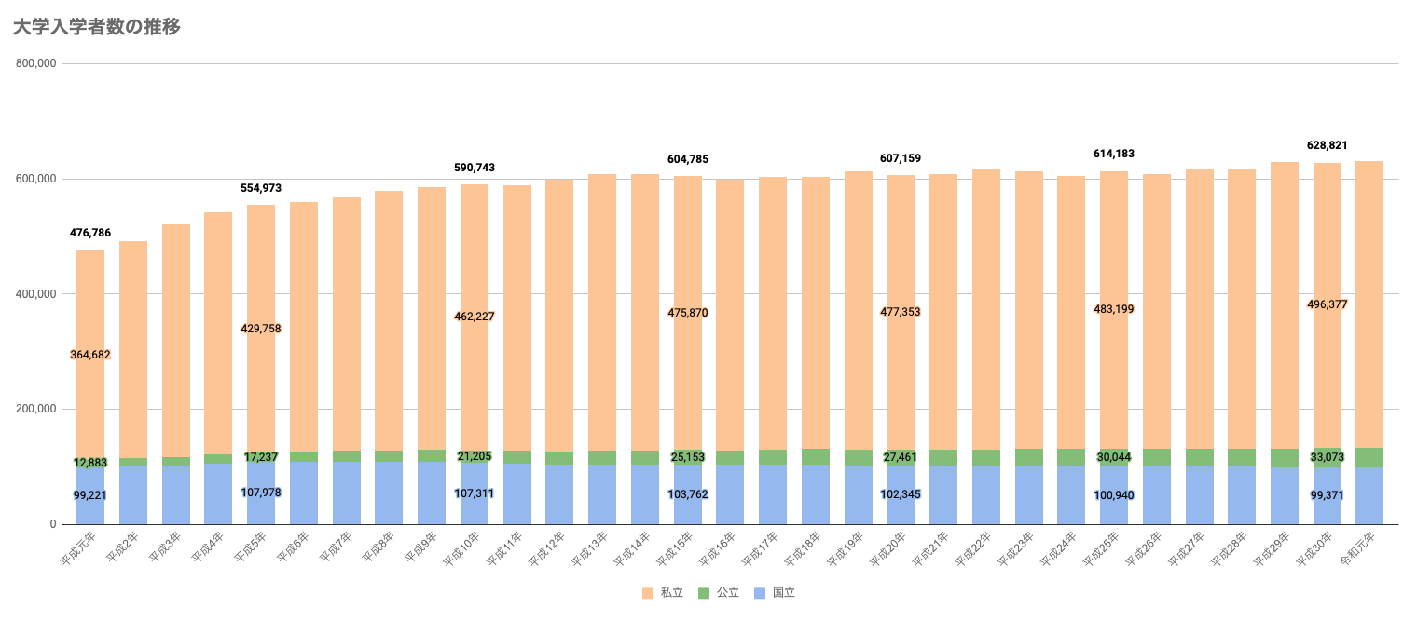1417x621 pixels.
Task: Select the 33,073 public segment data label
Action: click(x=1327, y=457)
